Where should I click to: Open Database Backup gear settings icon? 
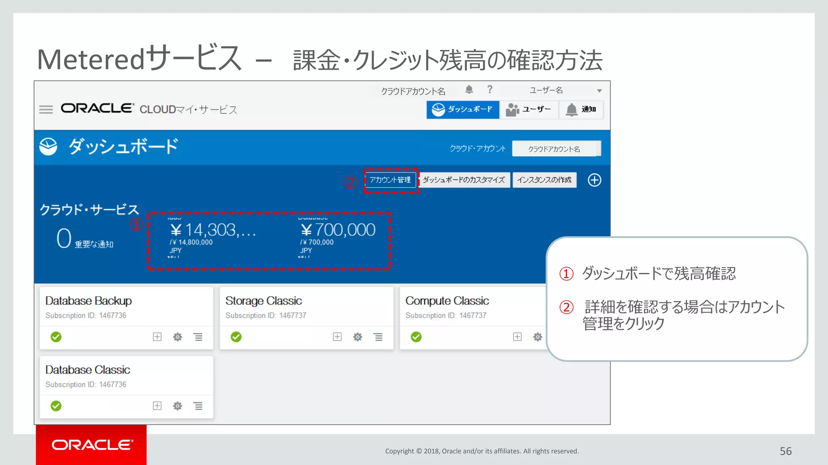click(x=177, y=337)
